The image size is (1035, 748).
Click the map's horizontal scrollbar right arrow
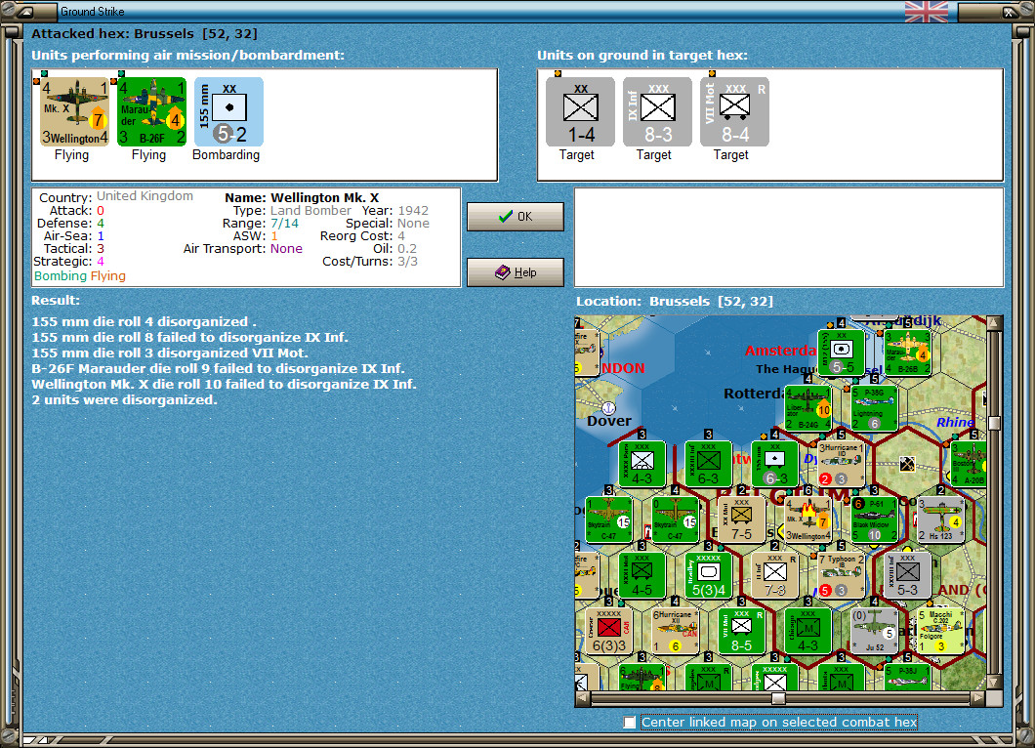point(978,698)
